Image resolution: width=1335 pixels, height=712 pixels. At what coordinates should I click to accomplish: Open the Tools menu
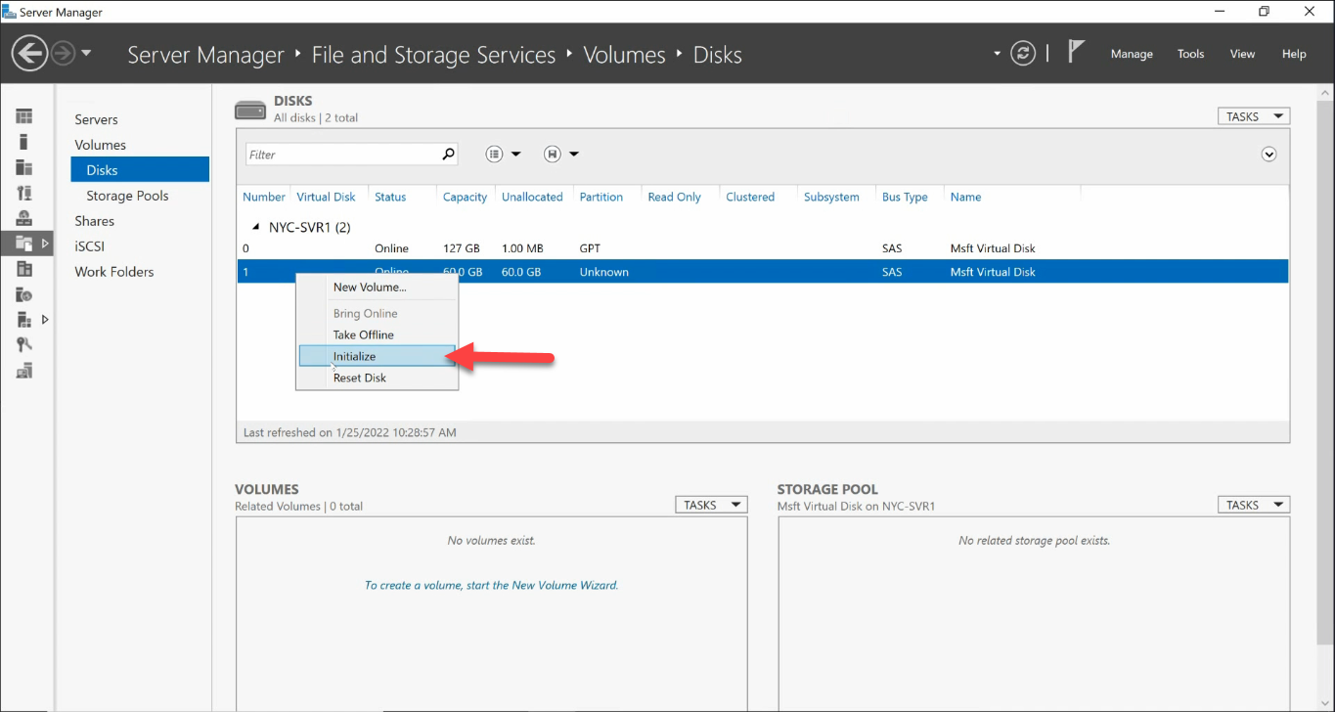[x=1190, y=54]
